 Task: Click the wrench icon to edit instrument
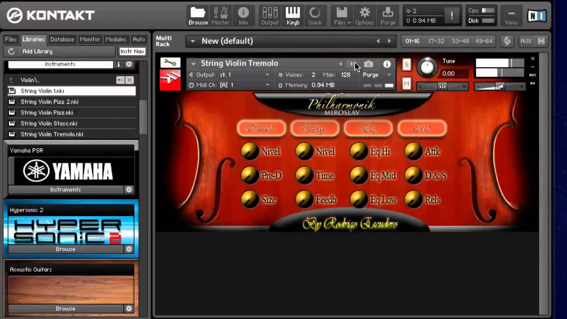coord(170,62)
